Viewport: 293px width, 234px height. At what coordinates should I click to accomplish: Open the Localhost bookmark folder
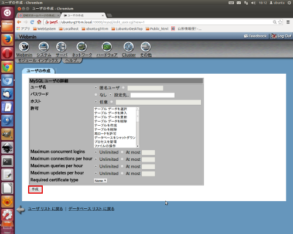(x=69, y=29)
